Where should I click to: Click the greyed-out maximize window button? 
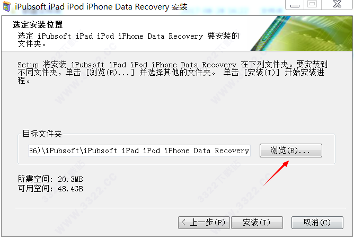[x=312, y=5]
